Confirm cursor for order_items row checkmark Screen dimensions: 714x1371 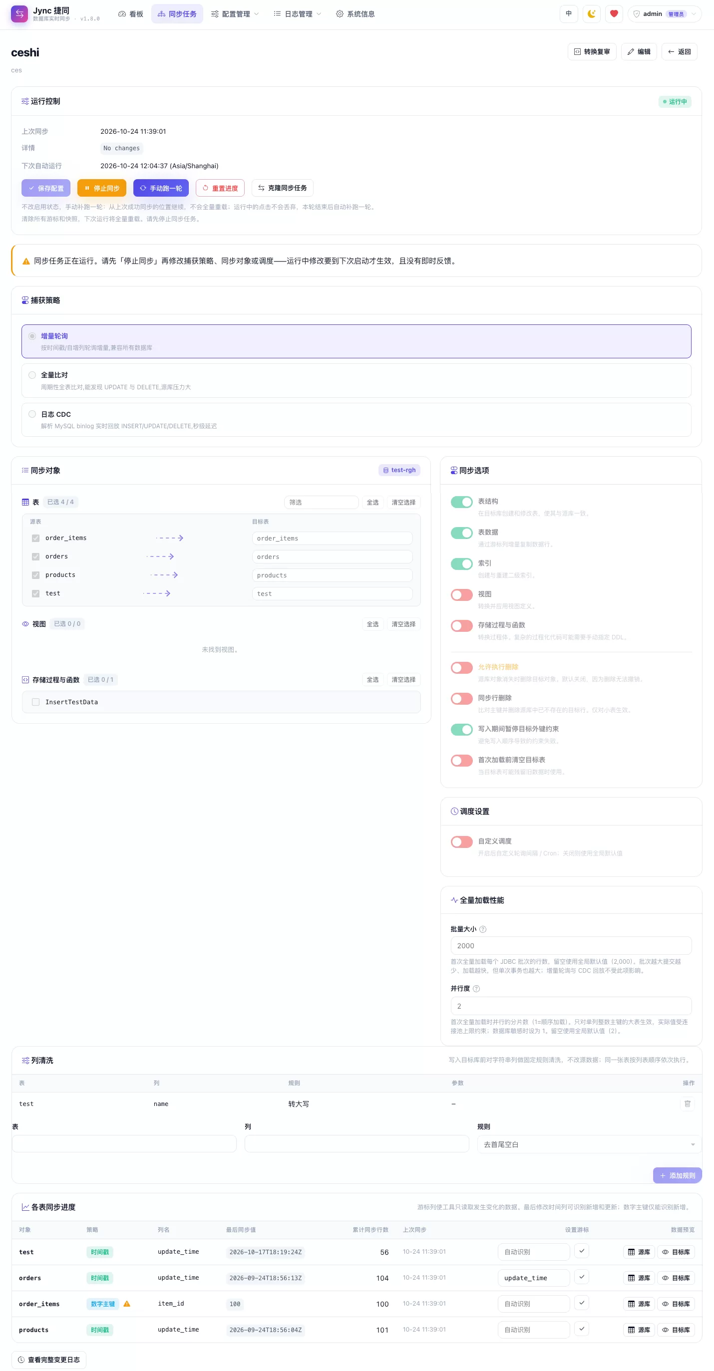(x=581, y=1303)
